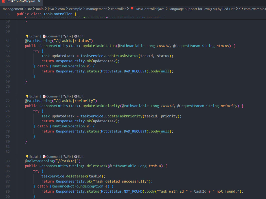Click 'NOT_FOUND' on line 89
The height and width of the screenshot is (199, 266).
click(133, 191)
